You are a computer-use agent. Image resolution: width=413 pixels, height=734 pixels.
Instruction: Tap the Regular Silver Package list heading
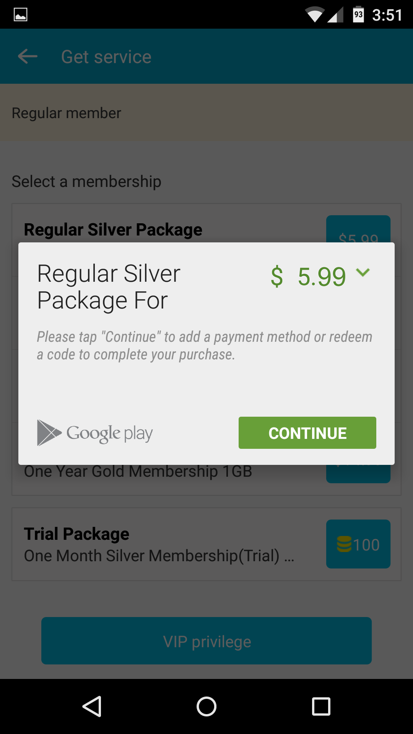tap(113, 229)
